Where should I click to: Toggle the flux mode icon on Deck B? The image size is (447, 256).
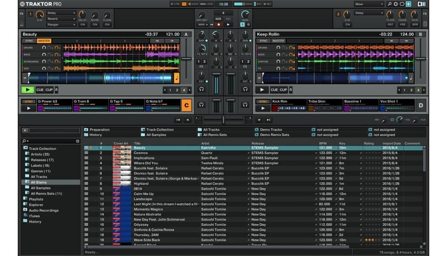tap(291, 90)
